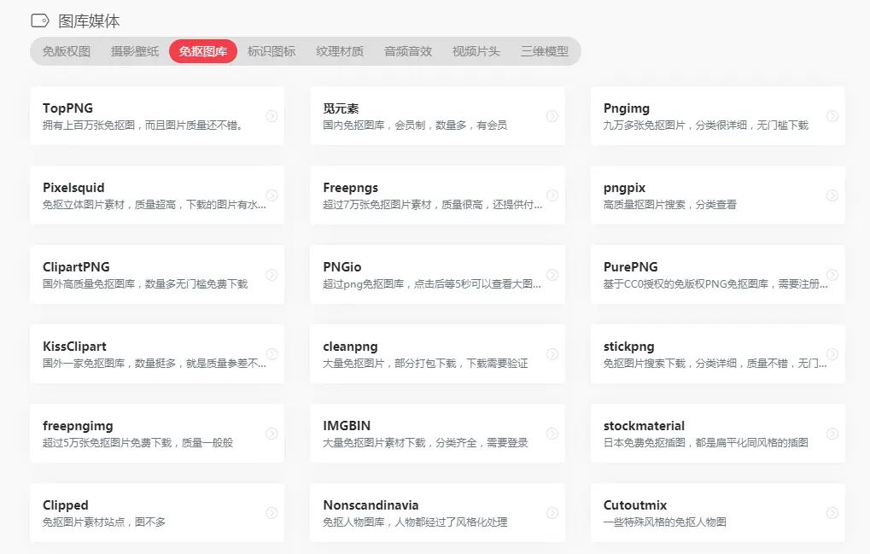Select the 三维模型 tab
870x554 pixels.
coord(544,52)
